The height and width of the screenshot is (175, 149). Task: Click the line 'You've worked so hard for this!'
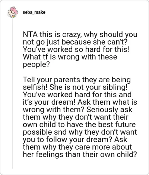coord(76,49)
